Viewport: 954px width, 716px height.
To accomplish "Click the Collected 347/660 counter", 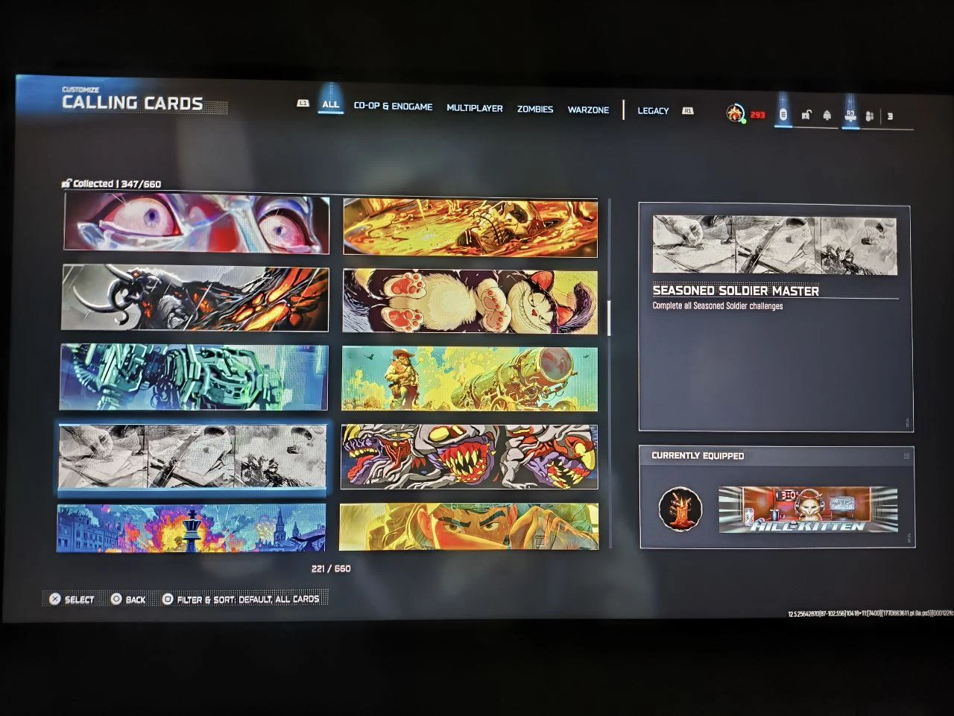I will point(112,183).
